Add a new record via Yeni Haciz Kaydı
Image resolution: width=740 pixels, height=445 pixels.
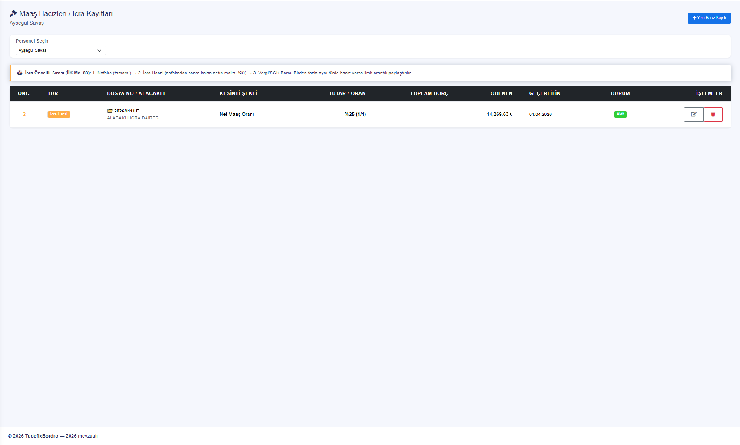pyautogui.click(x=709, y=18)
